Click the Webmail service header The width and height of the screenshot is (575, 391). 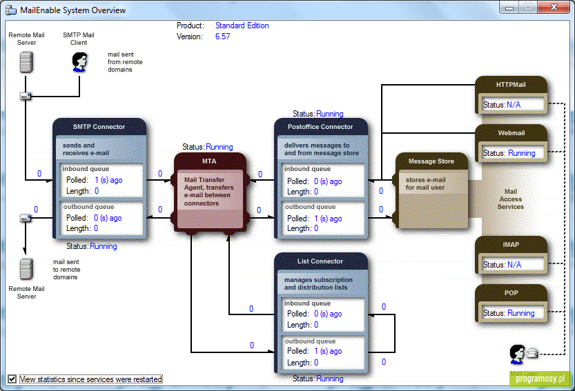(x=511, y=132)
